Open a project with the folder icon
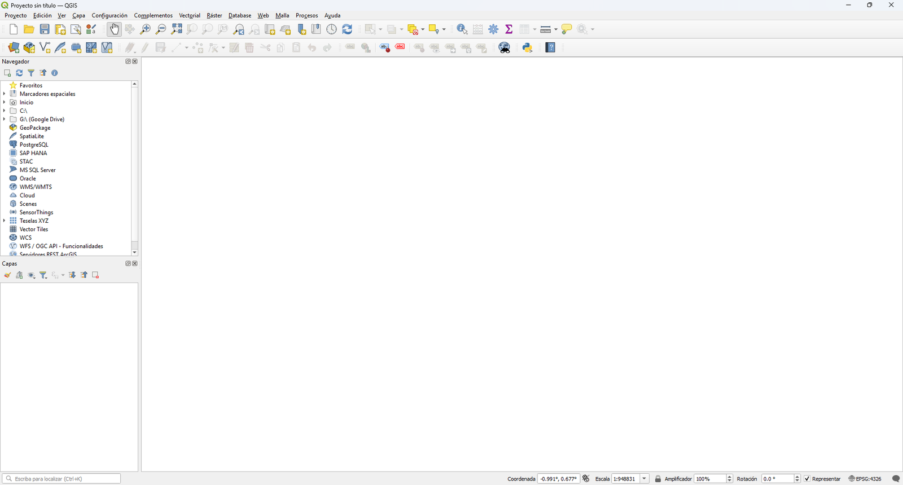The width and height of the screenshot is (903, 485). pyautogui.click(x=29, y=29)
